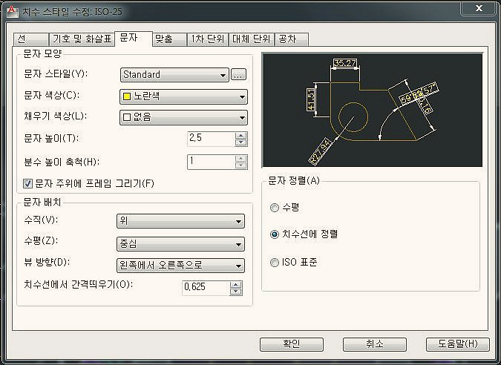The width and height of the screenshot is (501, 365).
Task: Open the 선 tab
Action: click(x=30, y=39)
